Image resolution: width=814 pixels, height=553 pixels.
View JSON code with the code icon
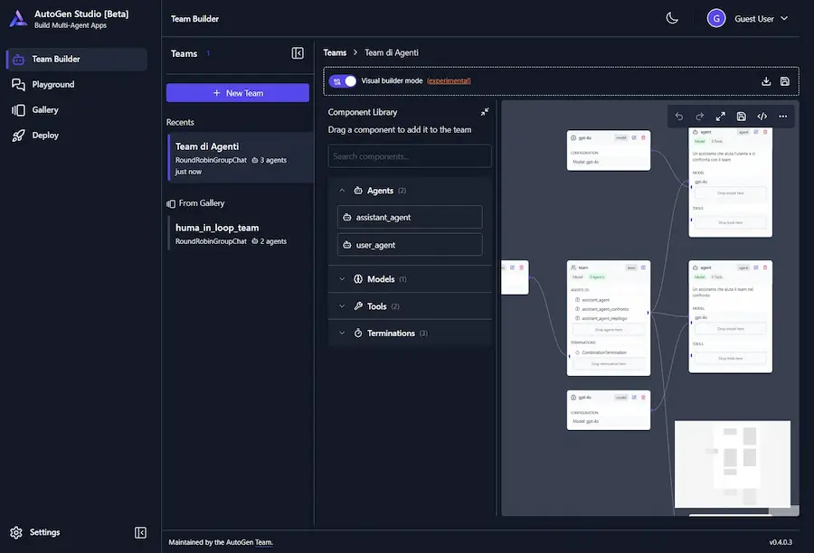point(762,117)
